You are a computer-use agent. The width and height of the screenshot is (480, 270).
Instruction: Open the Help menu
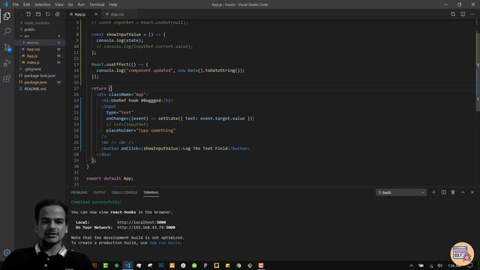(x=113, y=4)
